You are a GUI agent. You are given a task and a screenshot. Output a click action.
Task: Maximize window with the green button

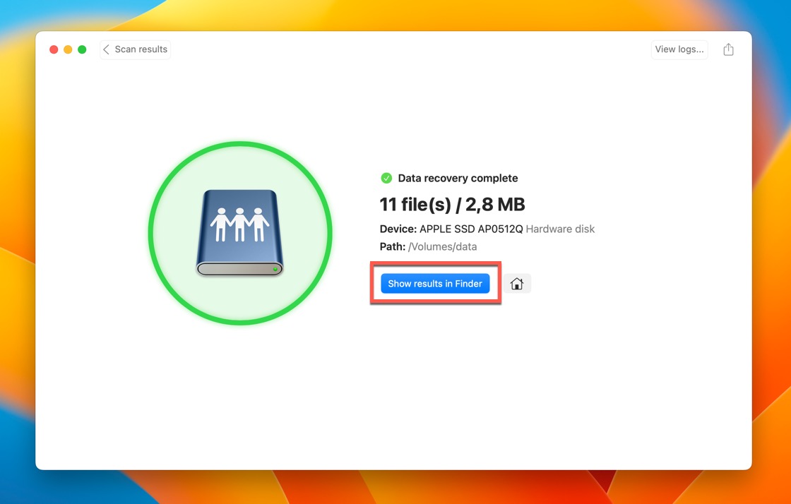click(82, 49)
